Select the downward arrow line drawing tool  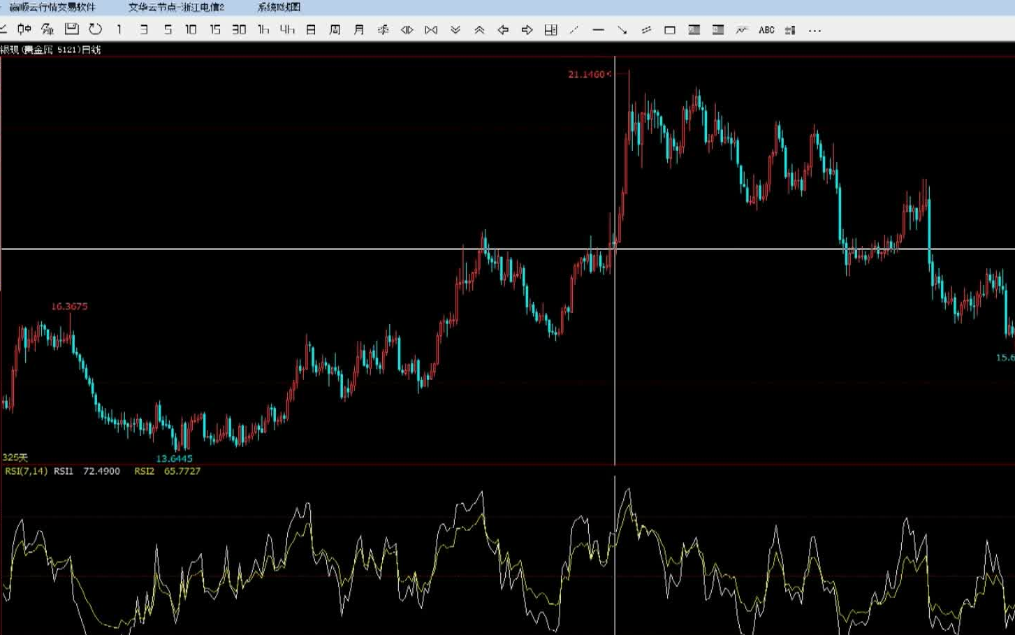tap(622, 30)
